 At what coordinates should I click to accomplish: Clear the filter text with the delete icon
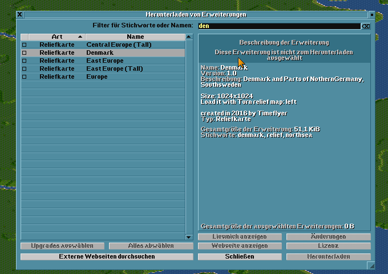click(366, 26)
